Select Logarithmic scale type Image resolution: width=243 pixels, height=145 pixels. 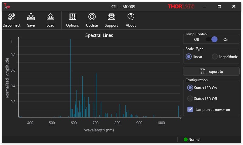pyautogui.click(x=215, y=57)
